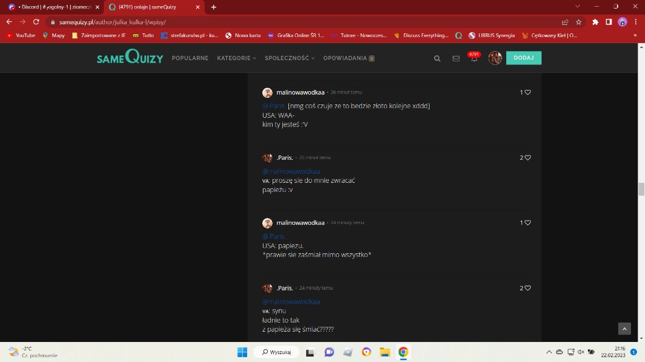The height and width of the screenshot is (362, 645).
Task: Click the user profile avatar in header
Action: point(495,58)
